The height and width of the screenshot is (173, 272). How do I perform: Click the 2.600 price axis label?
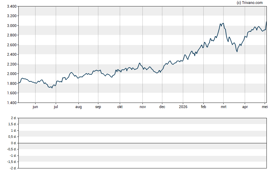click(x=12, y=45)
